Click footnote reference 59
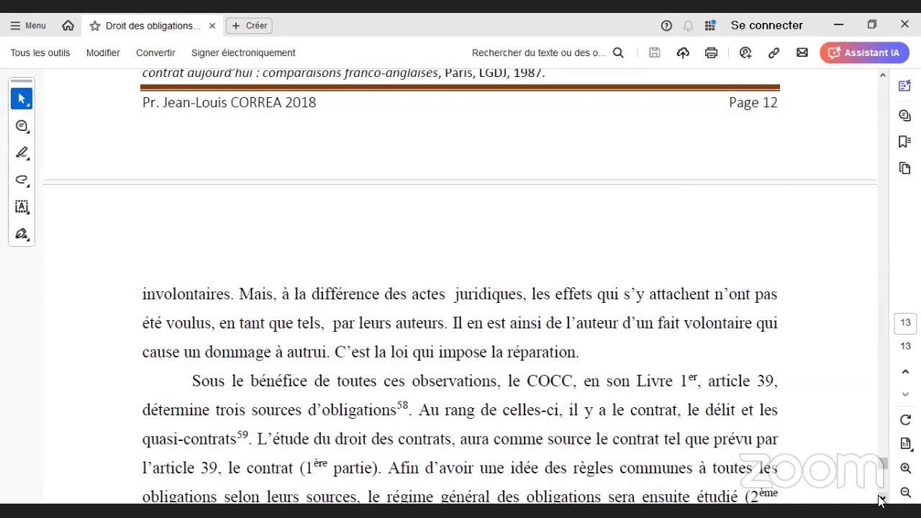Screen dimensions: 921x518 242,434
